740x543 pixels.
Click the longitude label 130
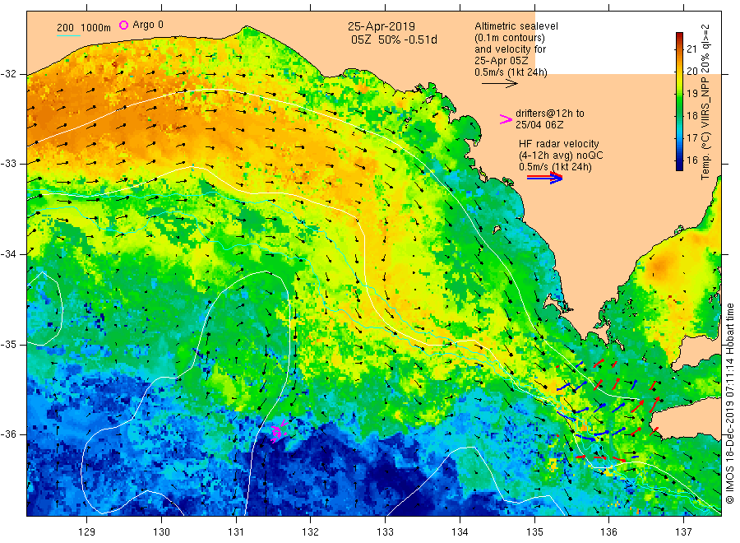[161, 532]
